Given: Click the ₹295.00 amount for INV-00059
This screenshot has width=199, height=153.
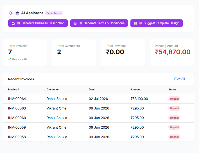Looking at the screenshot, I should pos(137,127).
